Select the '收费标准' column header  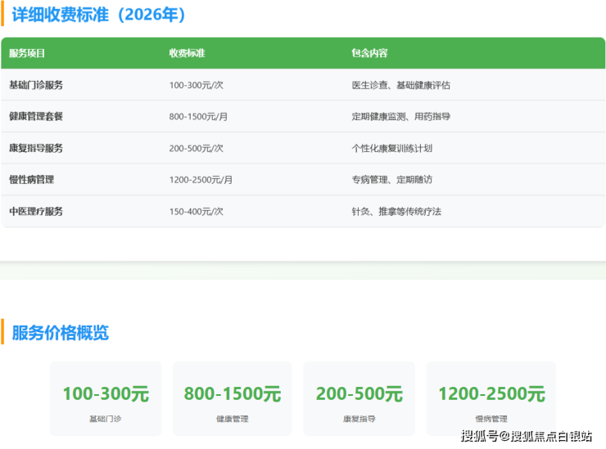click(187, 53)
